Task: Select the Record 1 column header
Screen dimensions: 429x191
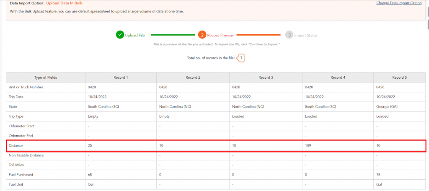Action: [121, 77]
